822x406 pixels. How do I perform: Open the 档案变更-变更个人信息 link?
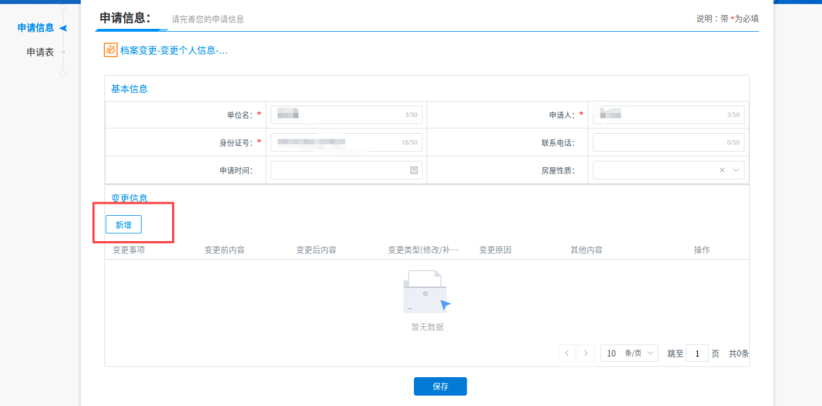(x=174, y=51)
